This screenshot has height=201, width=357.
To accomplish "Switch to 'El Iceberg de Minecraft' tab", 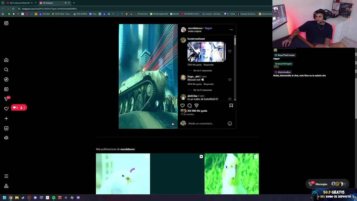I will point(21,3).
